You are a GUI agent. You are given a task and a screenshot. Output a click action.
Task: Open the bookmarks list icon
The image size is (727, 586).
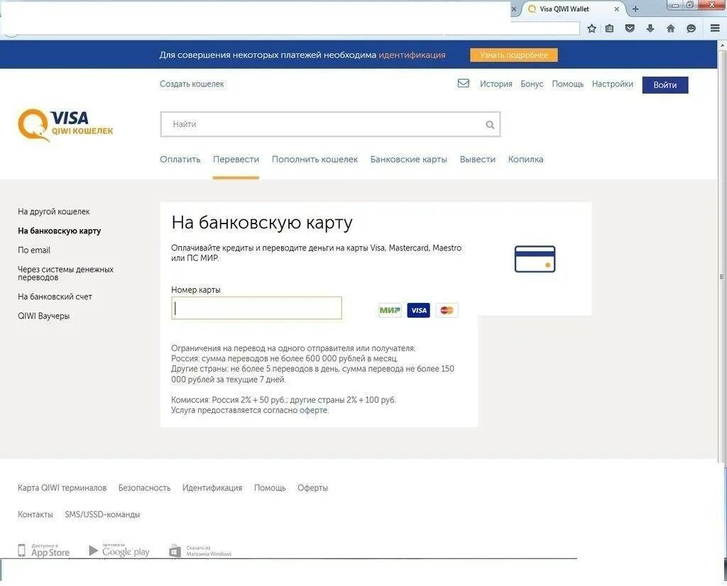[610, 28]
